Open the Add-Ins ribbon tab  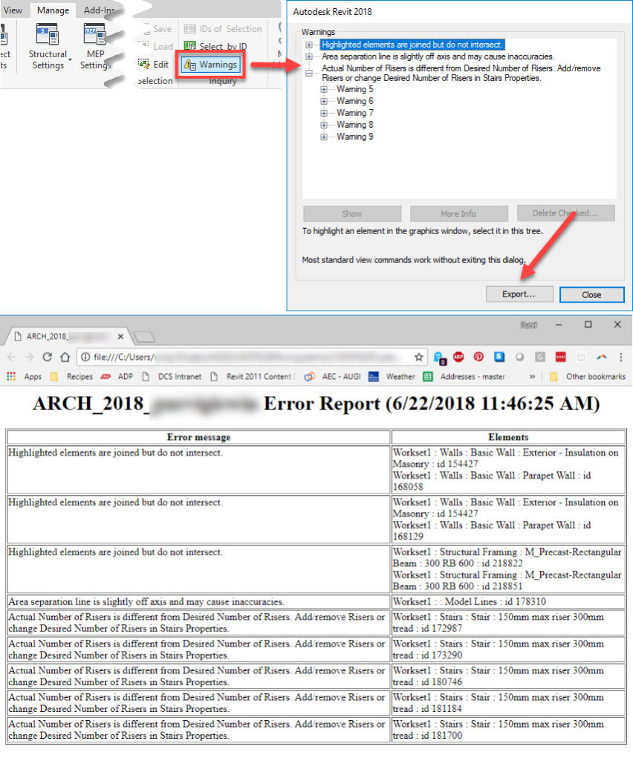tap(99, 10)
